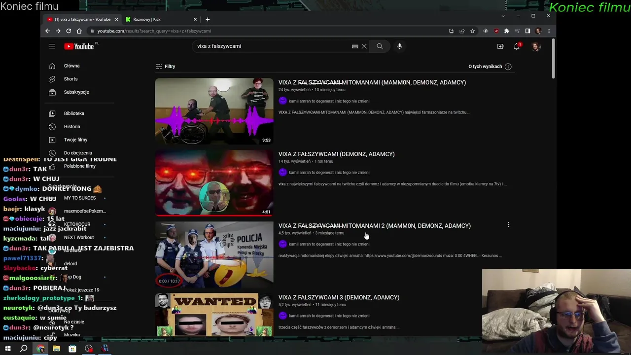
Task: Close the YouTube tab
Action: 117,19
